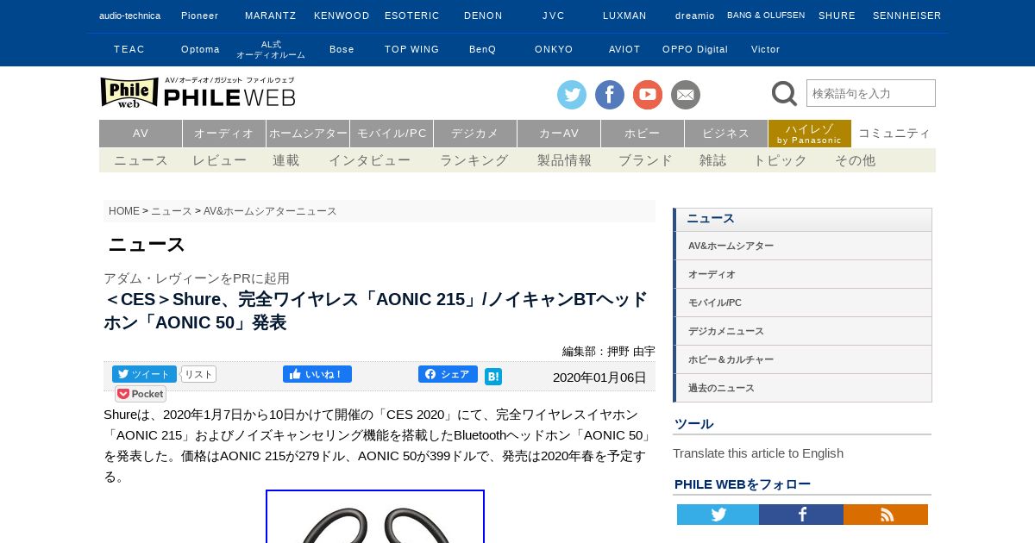Click the Hatena B! bookmark icon
Viewport: 1035px width, 543px height.
pos(493,377)
